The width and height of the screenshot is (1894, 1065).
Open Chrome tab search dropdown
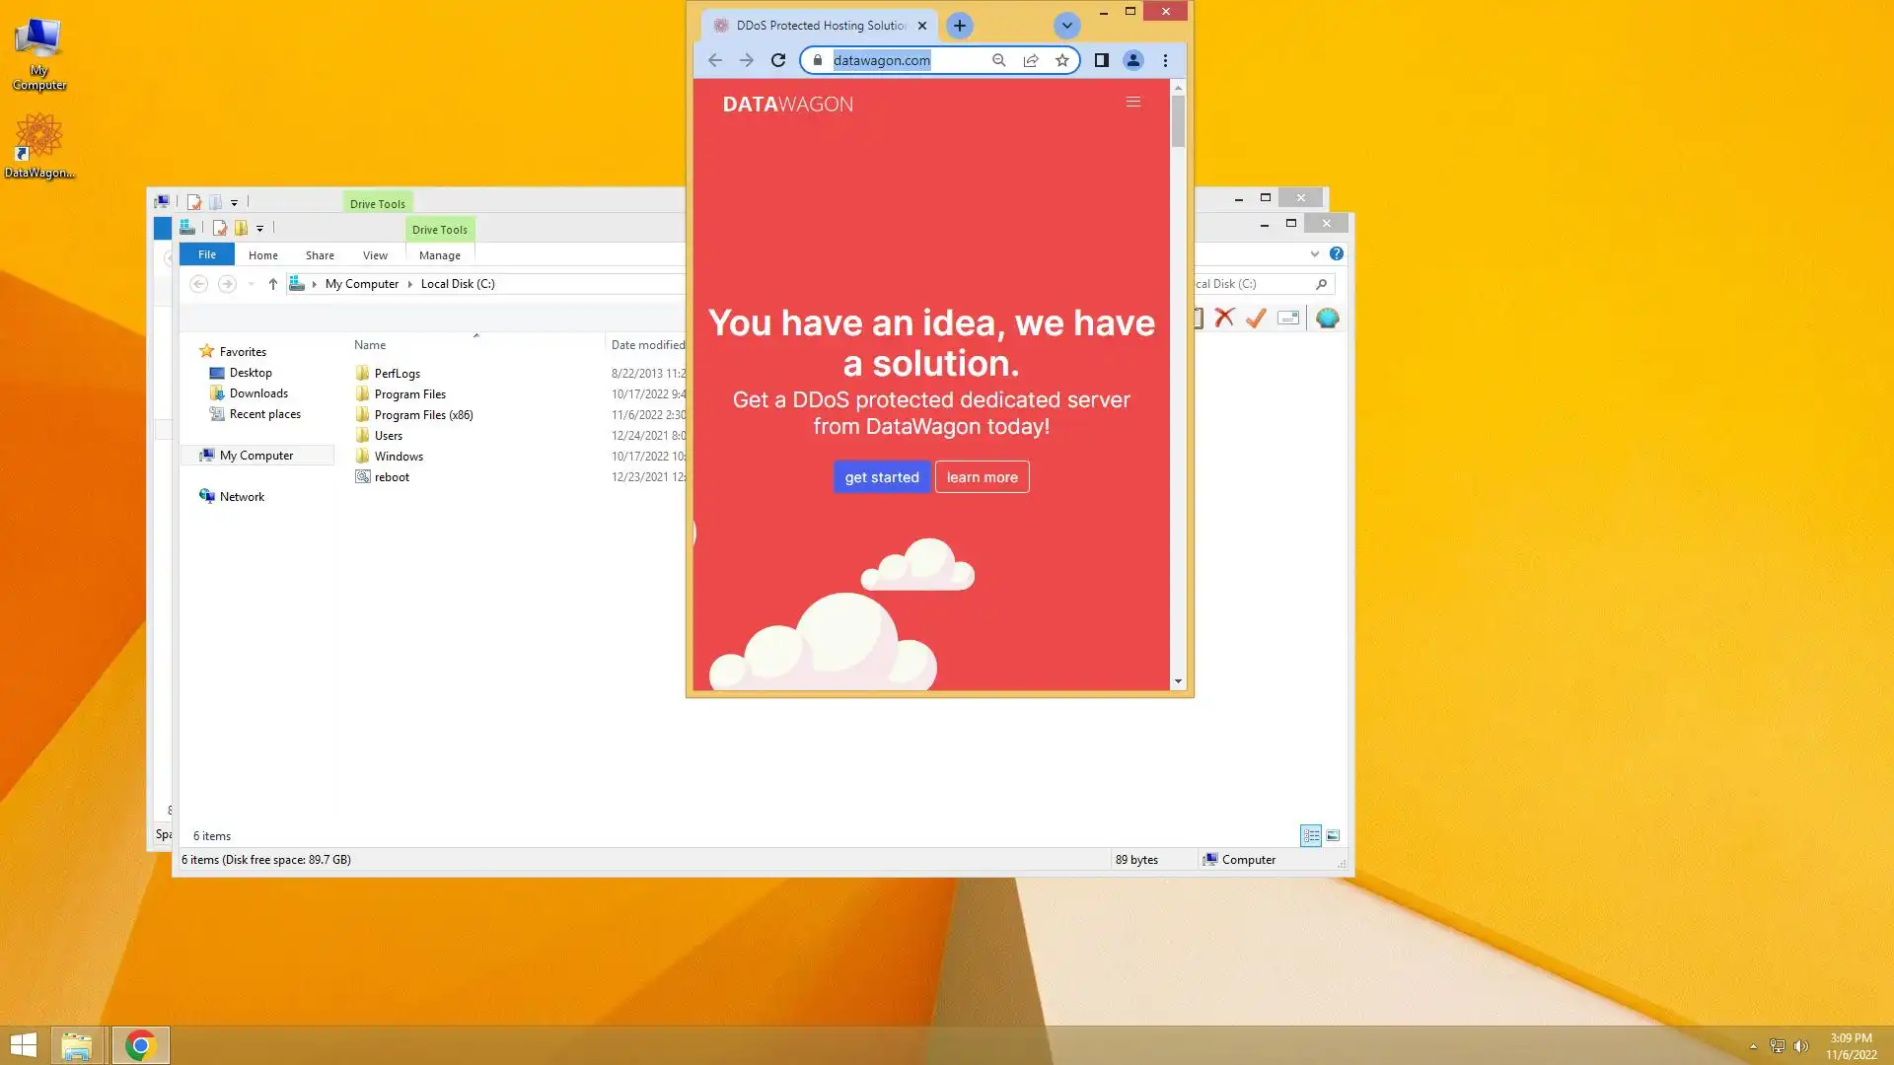click(1066, 26)
